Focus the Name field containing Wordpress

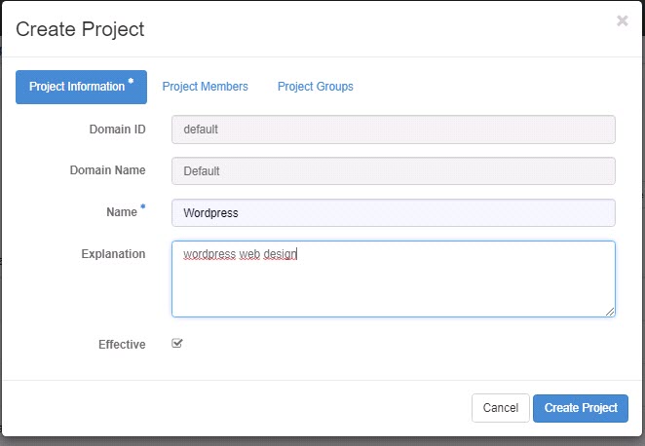(x=394, y=213)
